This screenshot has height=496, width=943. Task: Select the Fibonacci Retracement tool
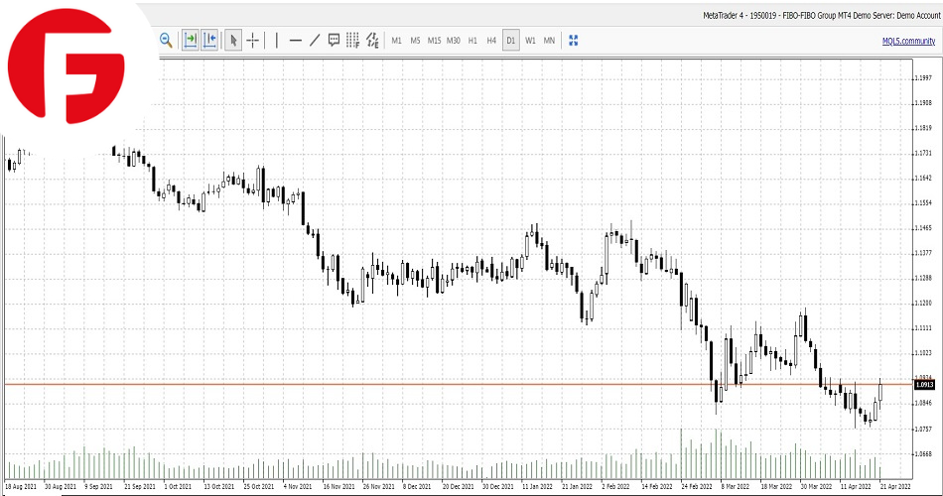pyautogui.click(x=352, y=41)
